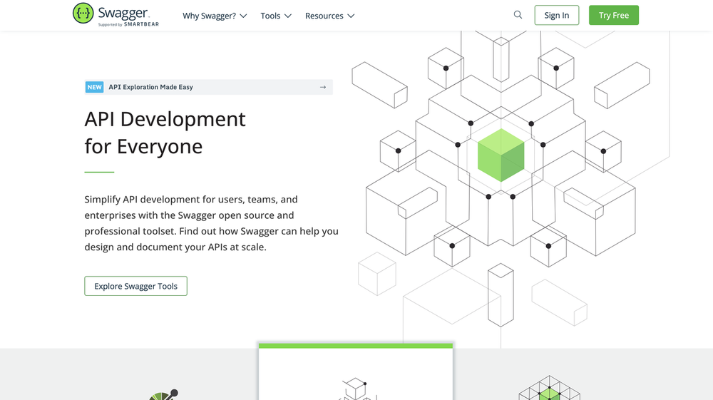Click the Sign In button

pyautogui.click(x=556, y=15)
